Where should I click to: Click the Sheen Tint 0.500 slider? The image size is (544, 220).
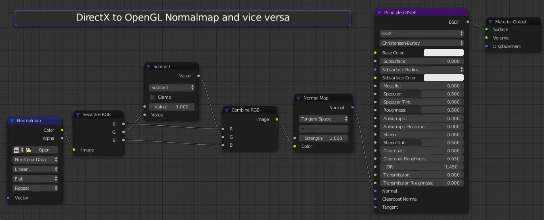point(422,143)
